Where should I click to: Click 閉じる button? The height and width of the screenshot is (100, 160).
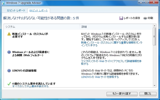[148, 94]
